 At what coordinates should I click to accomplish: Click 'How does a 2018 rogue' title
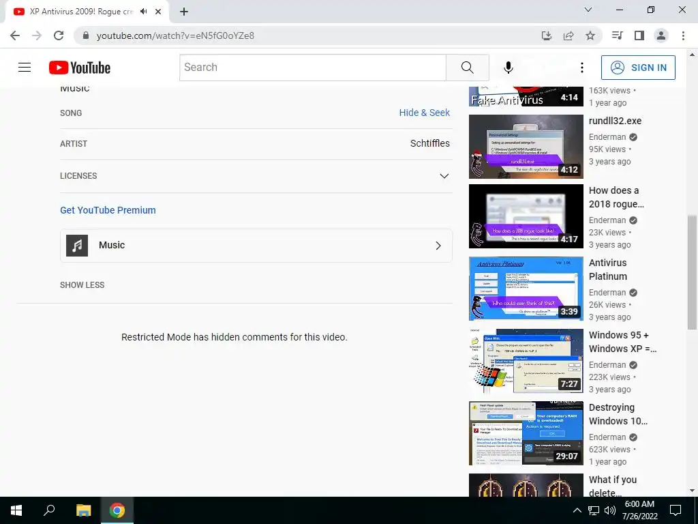click(x=616, y=197)
